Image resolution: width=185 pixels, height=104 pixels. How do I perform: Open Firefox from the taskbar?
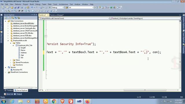88,101
